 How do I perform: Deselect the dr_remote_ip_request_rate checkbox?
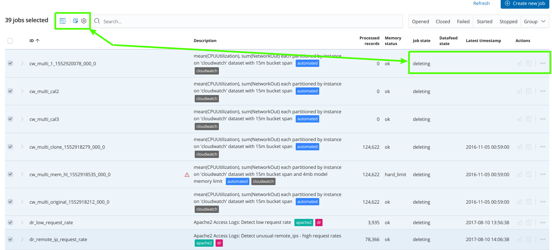(10, 239)
